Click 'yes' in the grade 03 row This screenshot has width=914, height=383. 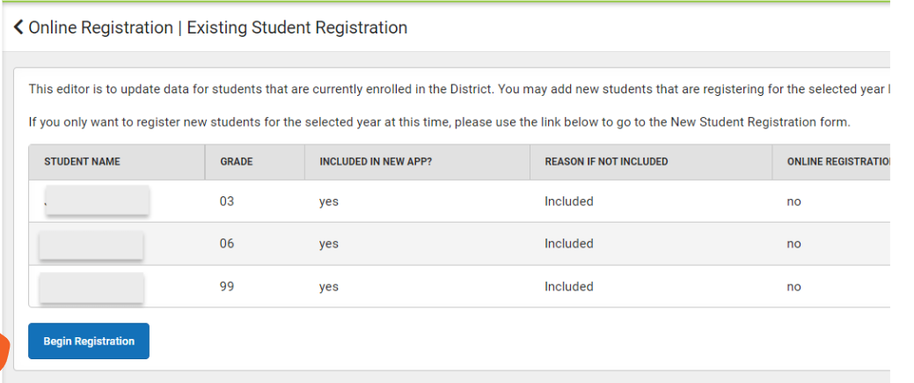click(x=329, y=202)
